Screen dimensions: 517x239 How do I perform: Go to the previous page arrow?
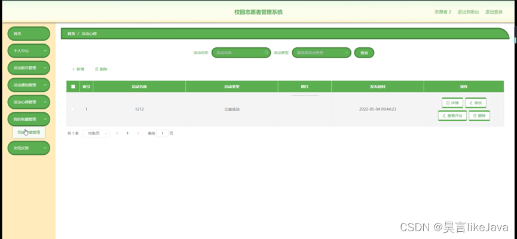pos(117,133)
